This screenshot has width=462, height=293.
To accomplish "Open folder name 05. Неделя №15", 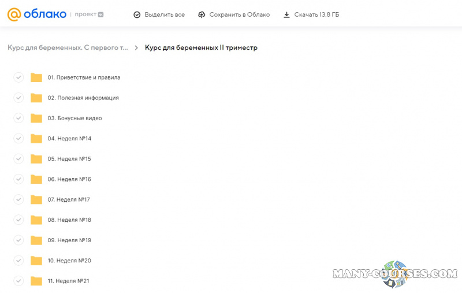I will pyautogui.click(x=69, y=159).
